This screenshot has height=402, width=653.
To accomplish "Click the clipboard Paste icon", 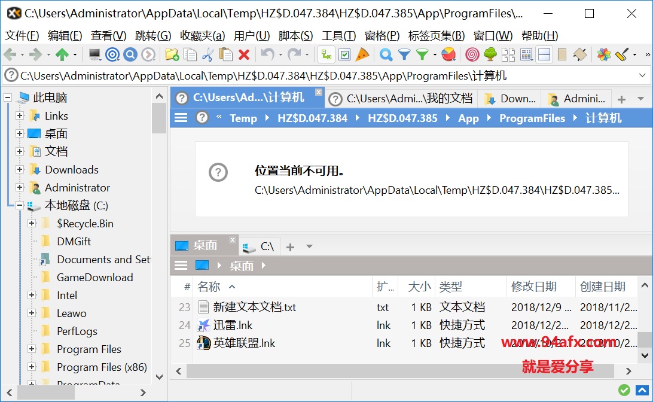I will [x=225, y=54].
